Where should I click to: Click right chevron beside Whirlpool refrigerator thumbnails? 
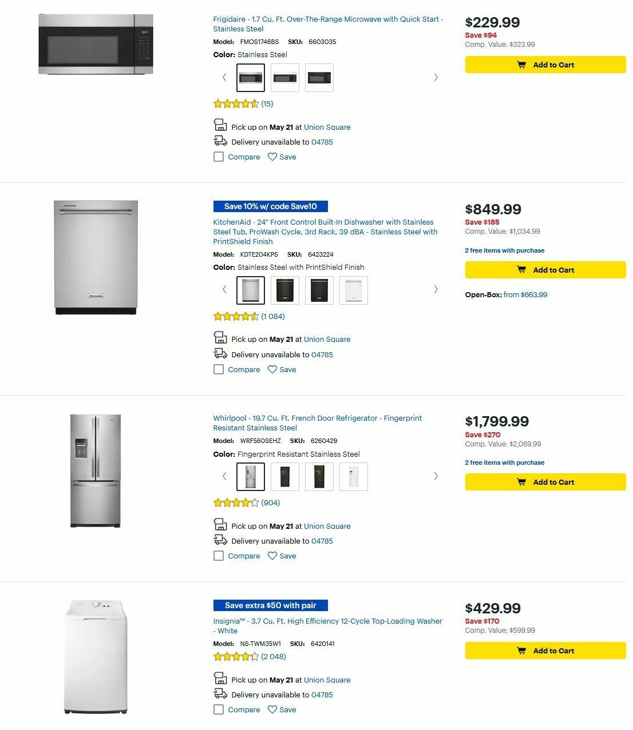point(436,476)
